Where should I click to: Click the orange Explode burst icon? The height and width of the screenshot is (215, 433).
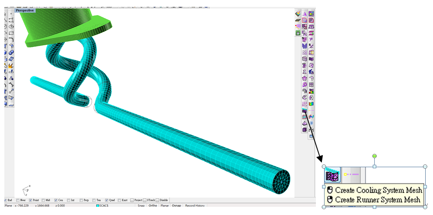coord(11,65)
